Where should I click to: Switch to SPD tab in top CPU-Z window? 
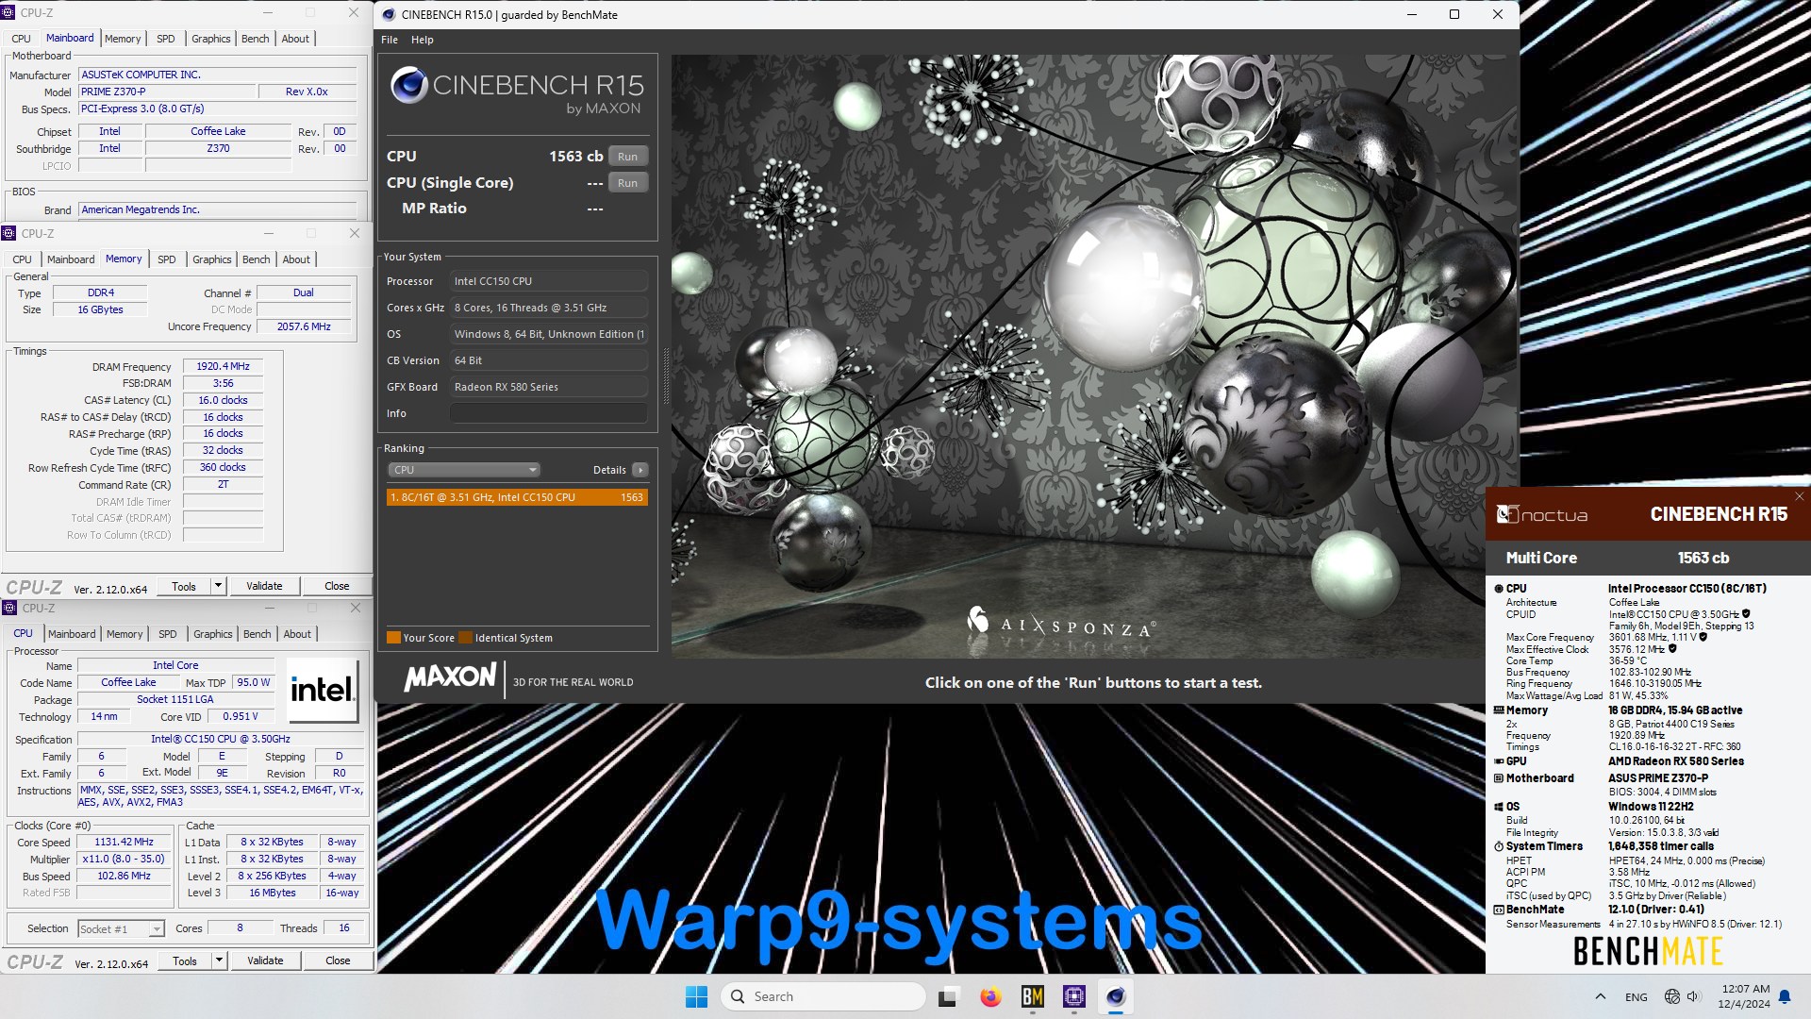click(166, 39)
